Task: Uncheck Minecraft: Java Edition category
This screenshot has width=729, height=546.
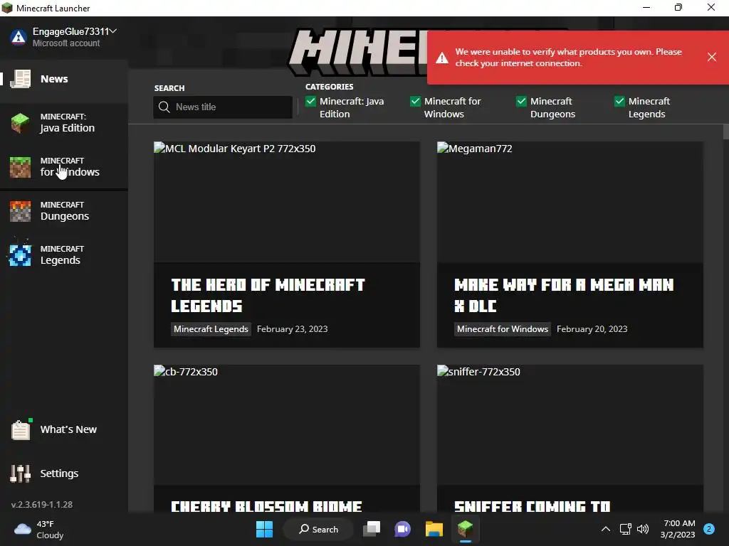Action: coord(310,101)
